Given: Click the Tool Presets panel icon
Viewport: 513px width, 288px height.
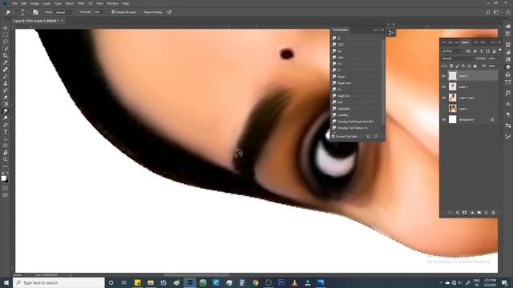Looking at the screenshot, I should pos(391,32).
